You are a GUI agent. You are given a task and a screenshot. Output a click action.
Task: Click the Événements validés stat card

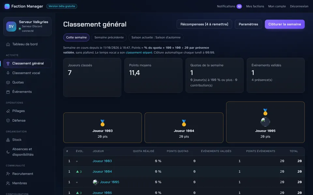coord(276,75)
